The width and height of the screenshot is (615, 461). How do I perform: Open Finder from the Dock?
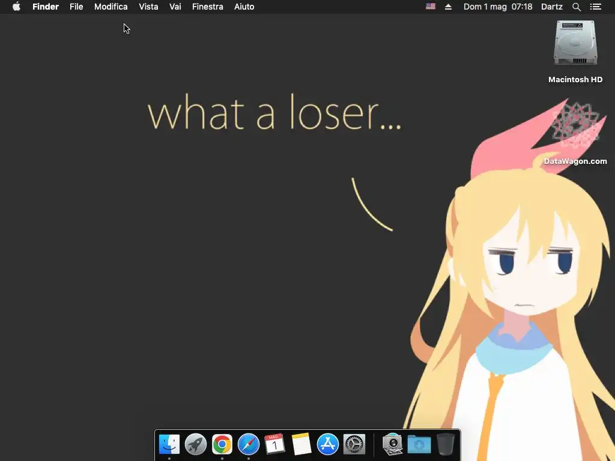pos(169,444)
